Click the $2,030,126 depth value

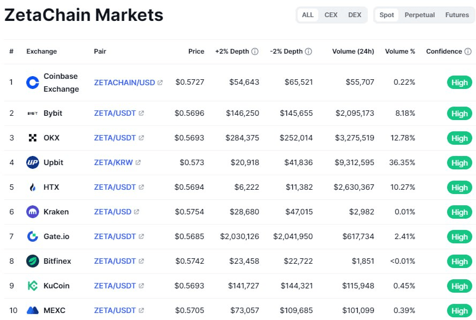(x=239, y=236)
